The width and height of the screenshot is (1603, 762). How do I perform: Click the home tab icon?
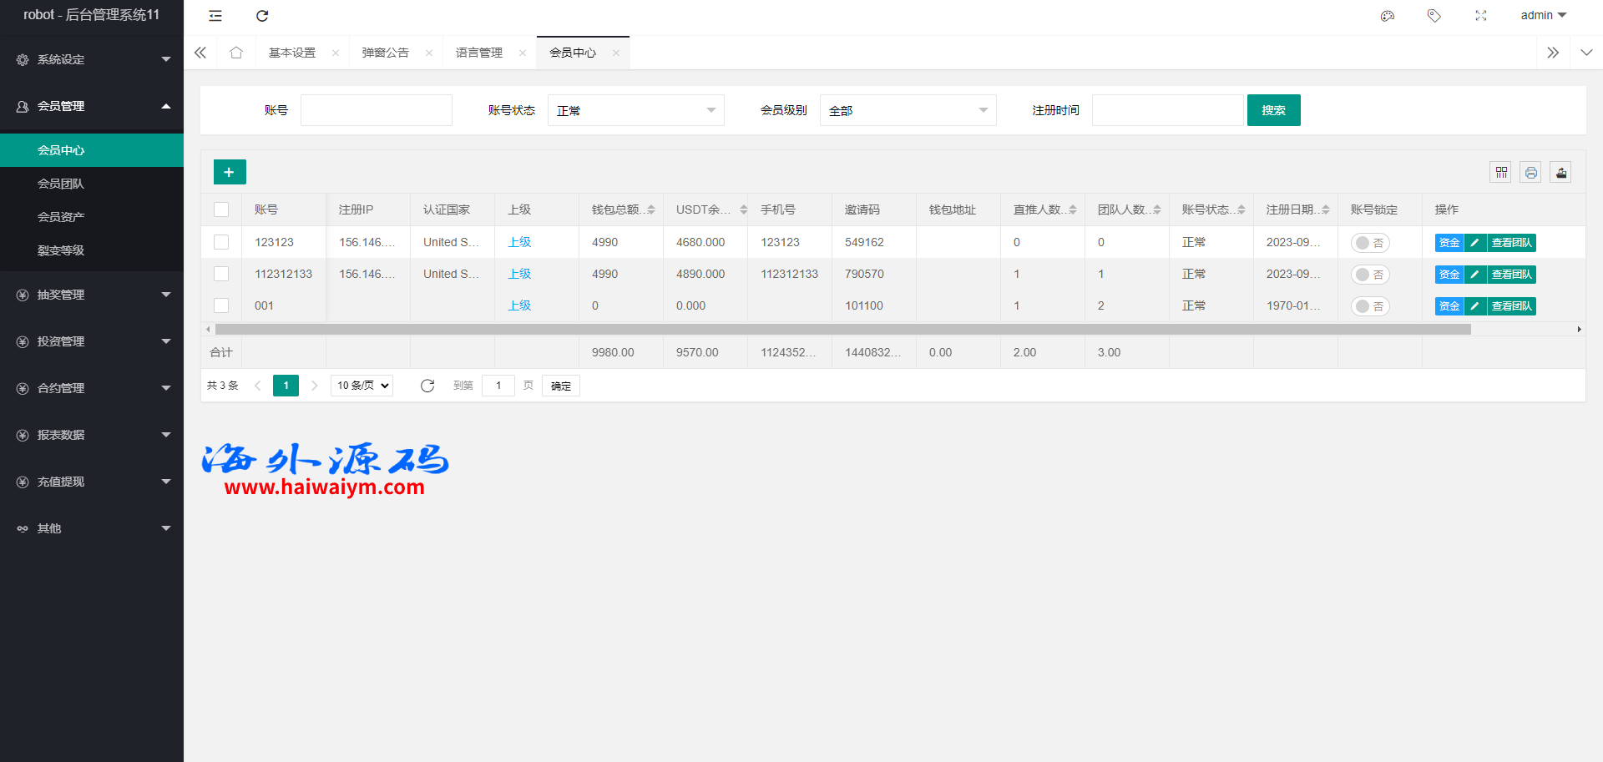(236, 53)
